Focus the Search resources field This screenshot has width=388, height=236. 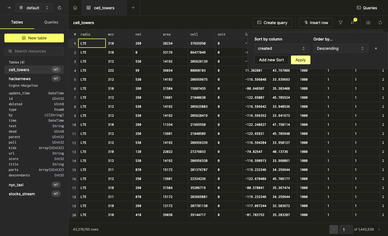click(x=34, y=51)
